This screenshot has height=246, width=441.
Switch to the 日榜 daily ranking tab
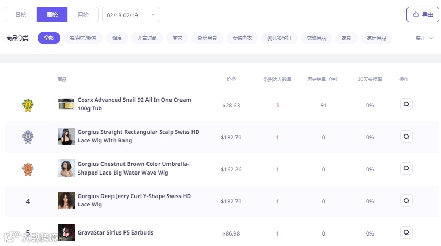point(21,15)
